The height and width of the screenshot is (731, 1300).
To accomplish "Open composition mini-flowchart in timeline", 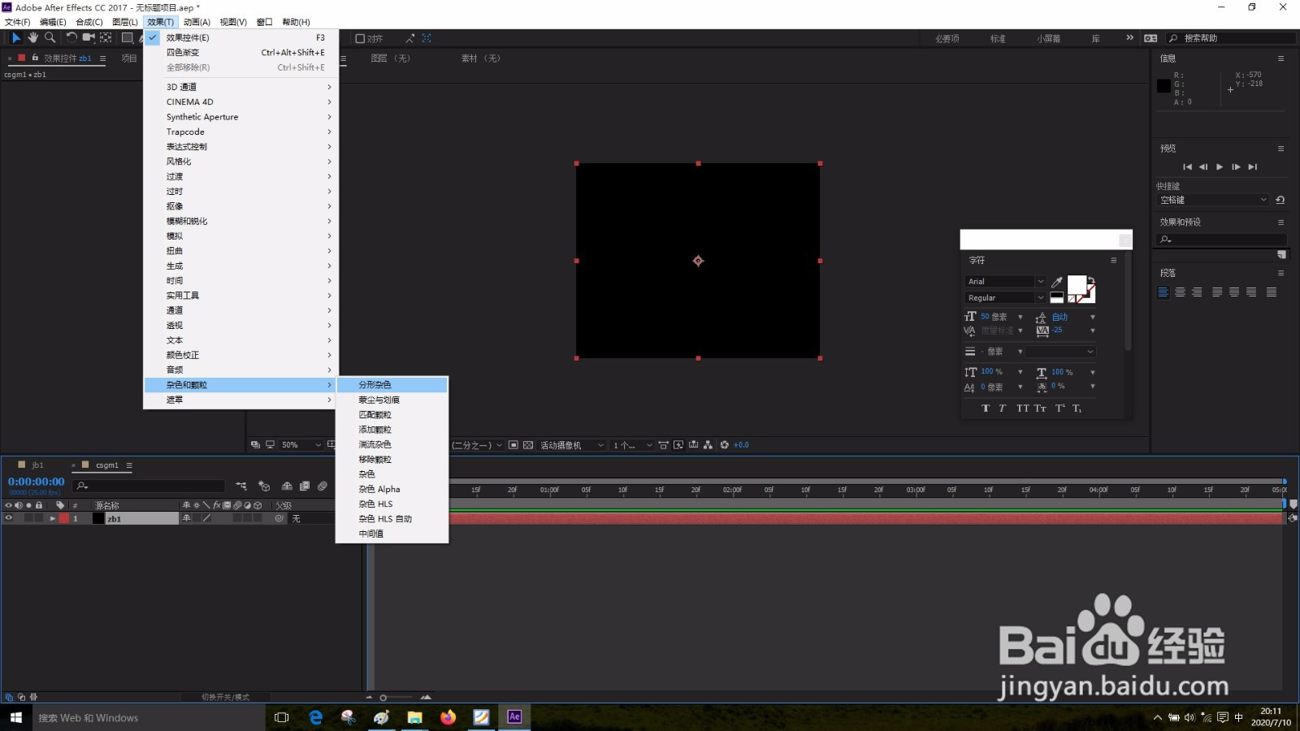I will (x=241, y=486).
